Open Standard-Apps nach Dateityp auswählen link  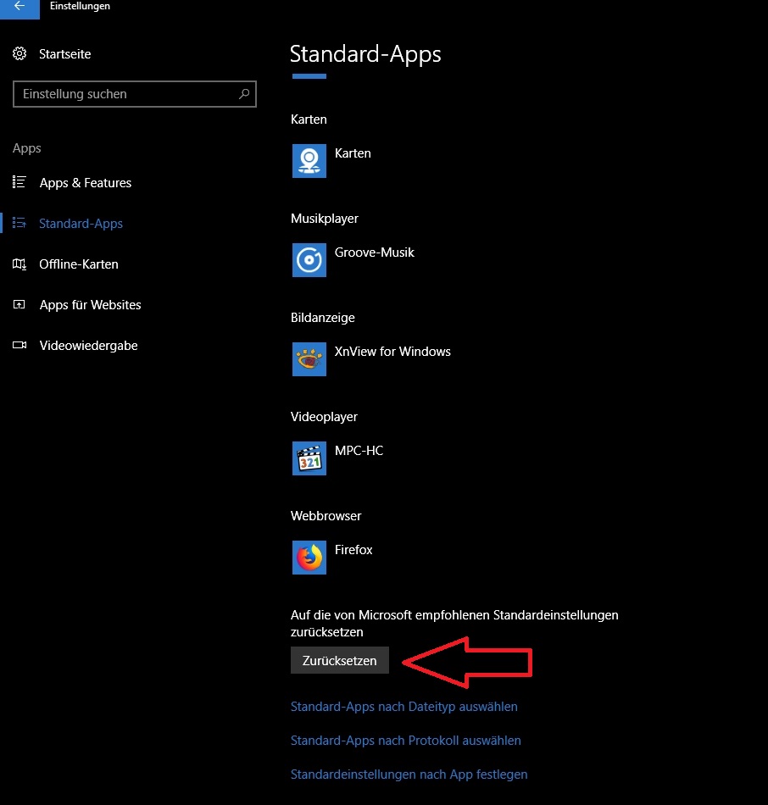pos(403,707)
